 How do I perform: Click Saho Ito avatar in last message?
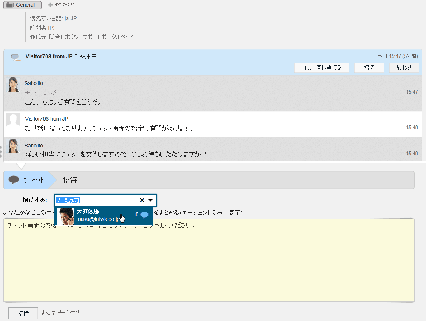13,146
